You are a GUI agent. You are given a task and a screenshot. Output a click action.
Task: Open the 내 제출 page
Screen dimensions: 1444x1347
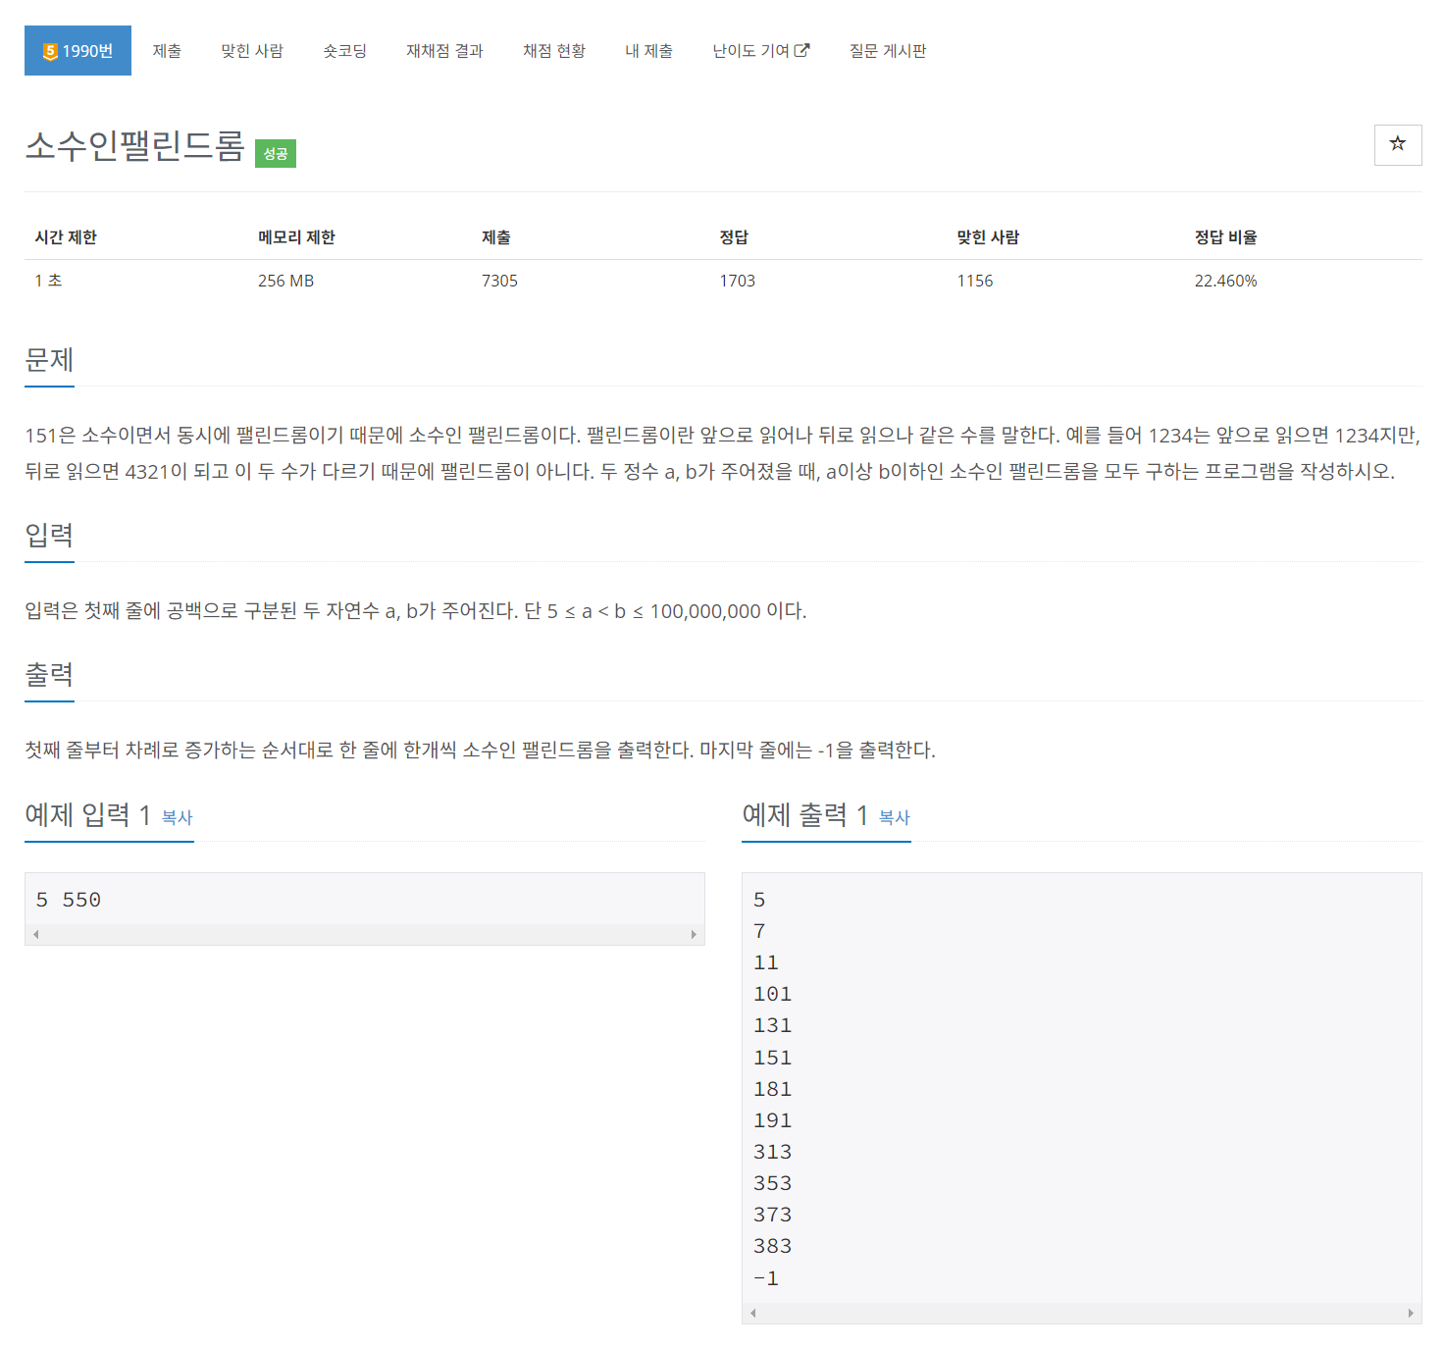point(648,50)
